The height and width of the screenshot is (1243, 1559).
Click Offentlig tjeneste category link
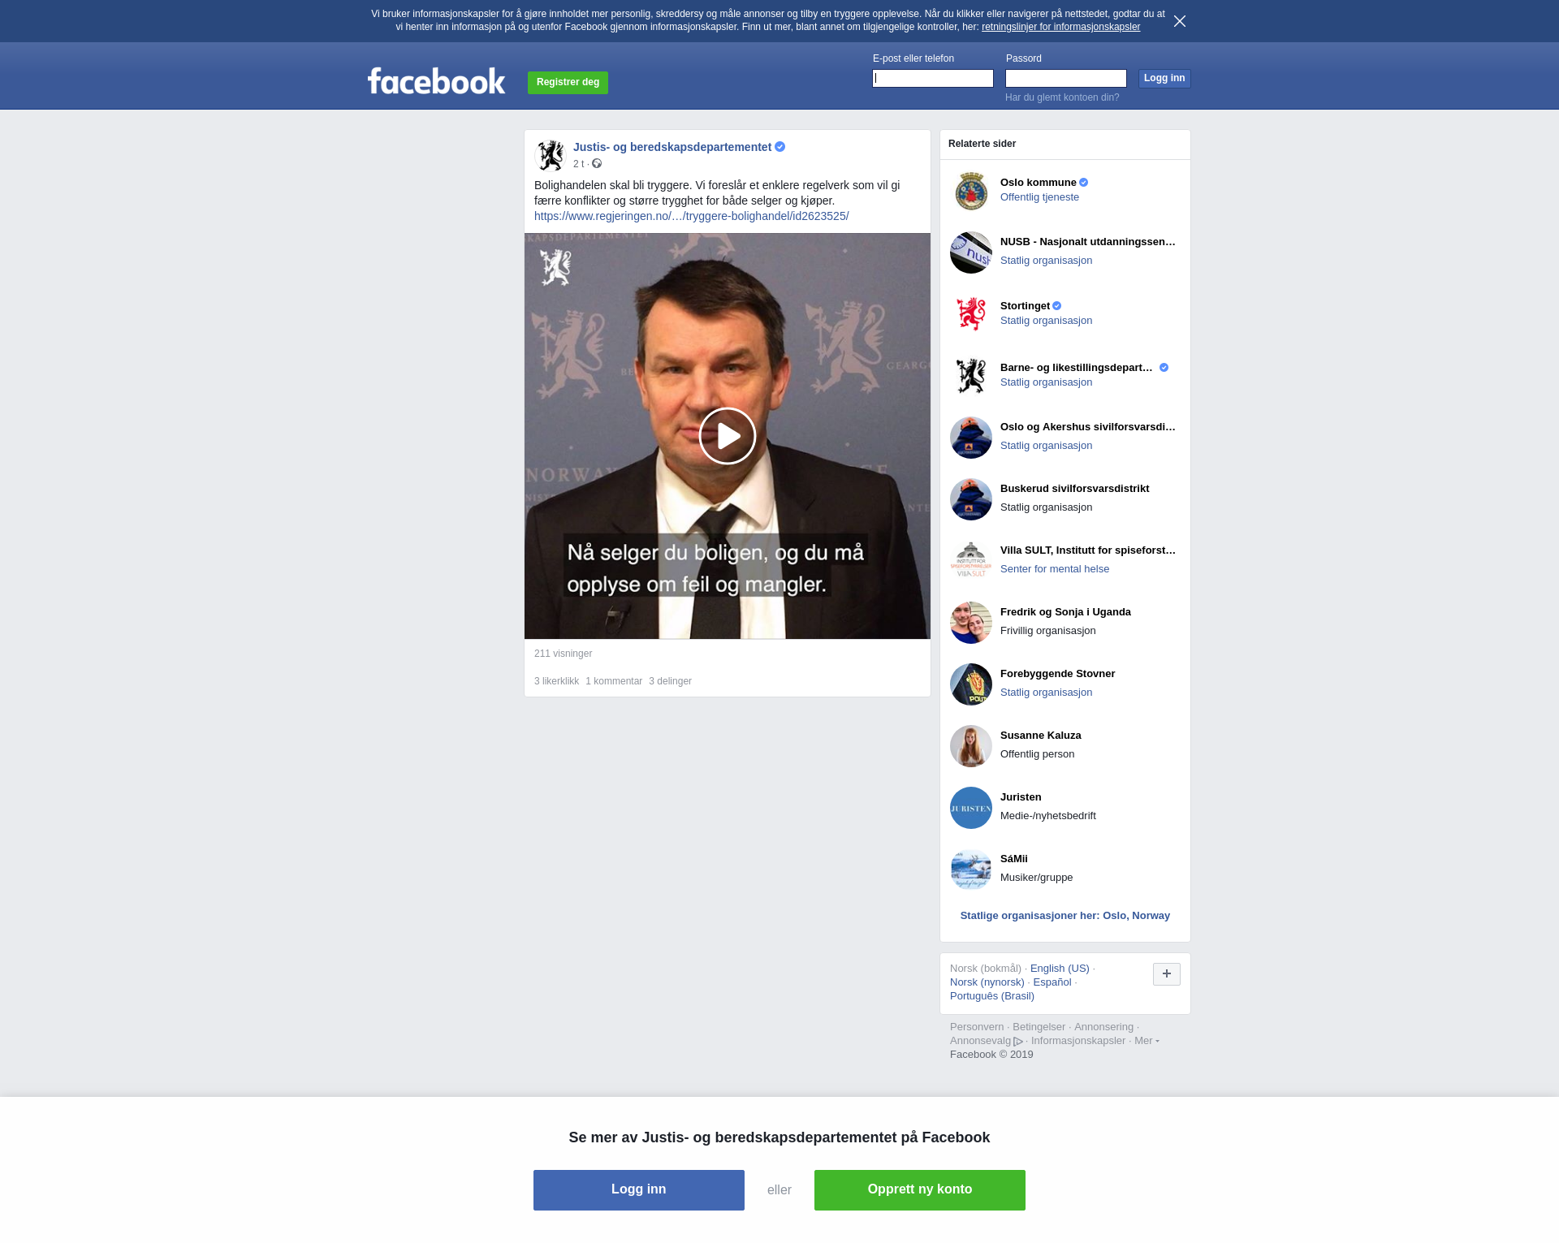(x=1040, y=197)
